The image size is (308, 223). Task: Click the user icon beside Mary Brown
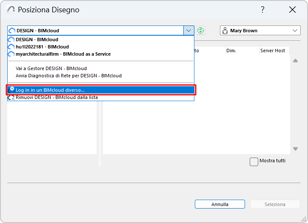point(225,31)
